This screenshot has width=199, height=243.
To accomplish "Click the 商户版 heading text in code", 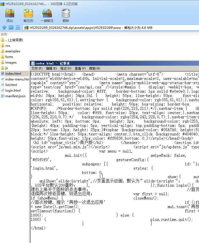I will (x=86, y=143).
